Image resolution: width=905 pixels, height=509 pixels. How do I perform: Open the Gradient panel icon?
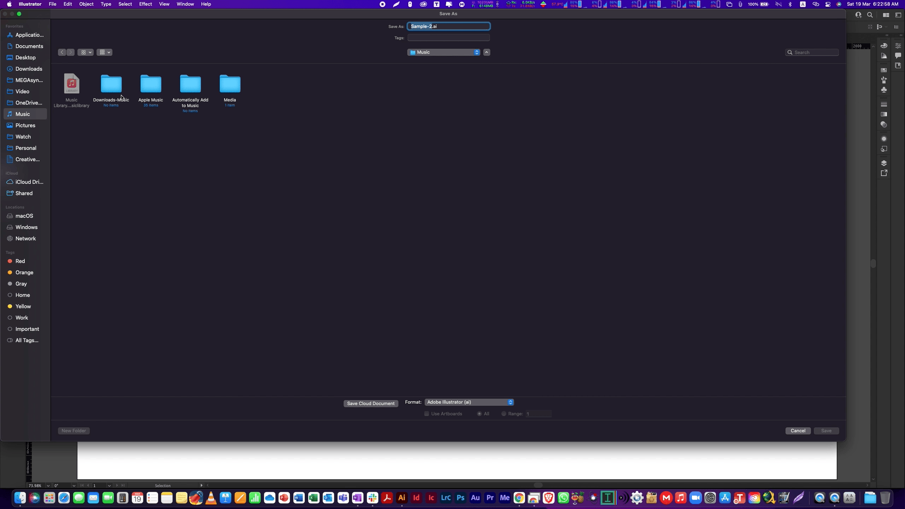click(884, 114)
